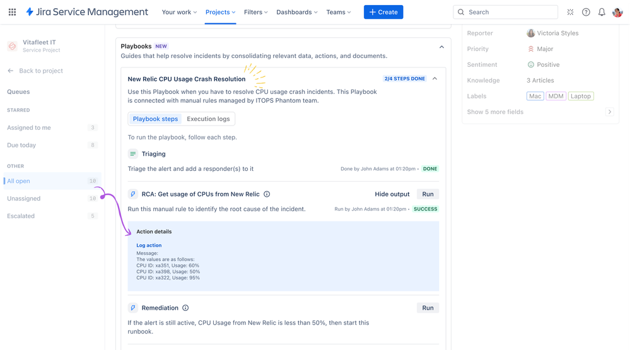
Task: Run the Remediation step
Action: click(x=428, y=308)
